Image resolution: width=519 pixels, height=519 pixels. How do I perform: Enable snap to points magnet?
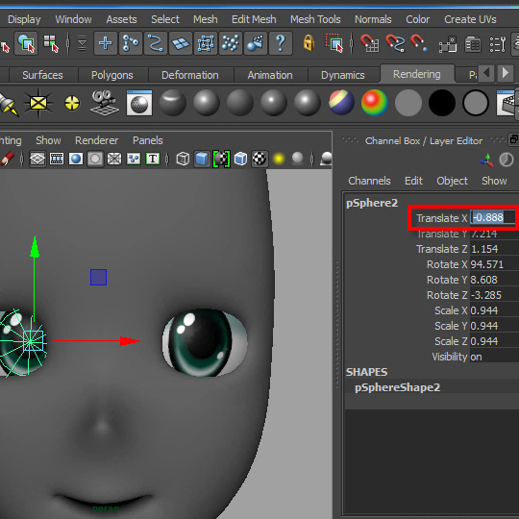[419, 43]
